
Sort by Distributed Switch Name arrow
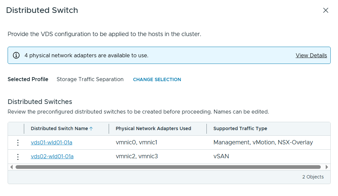click(91, 129)
